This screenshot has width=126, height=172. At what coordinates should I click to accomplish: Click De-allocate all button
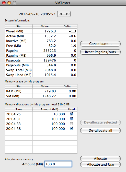point(100,131)
